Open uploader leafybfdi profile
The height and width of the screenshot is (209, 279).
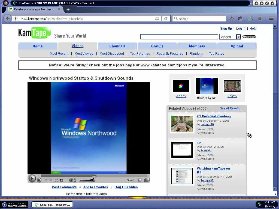[x=207, y=150]
